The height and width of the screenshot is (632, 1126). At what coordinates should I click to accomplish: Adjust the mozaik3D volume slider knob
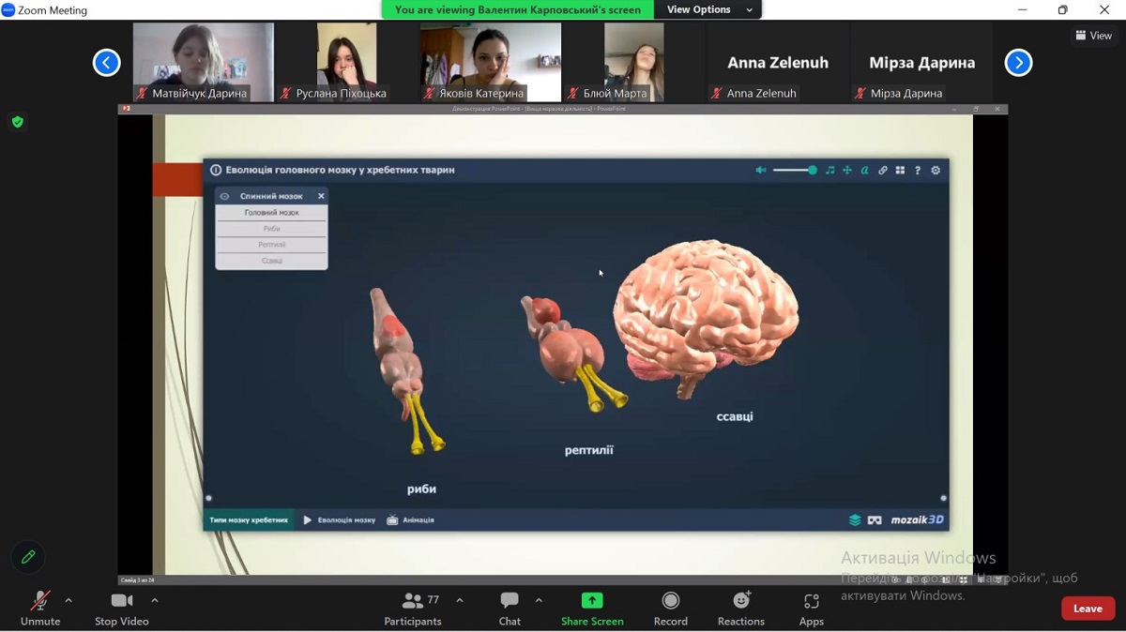click(x=813, y=171)
